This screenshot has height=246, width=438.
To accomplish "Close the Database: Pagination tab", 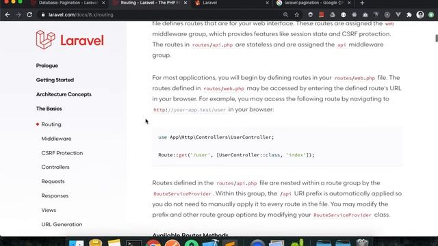I will point(103,3).
